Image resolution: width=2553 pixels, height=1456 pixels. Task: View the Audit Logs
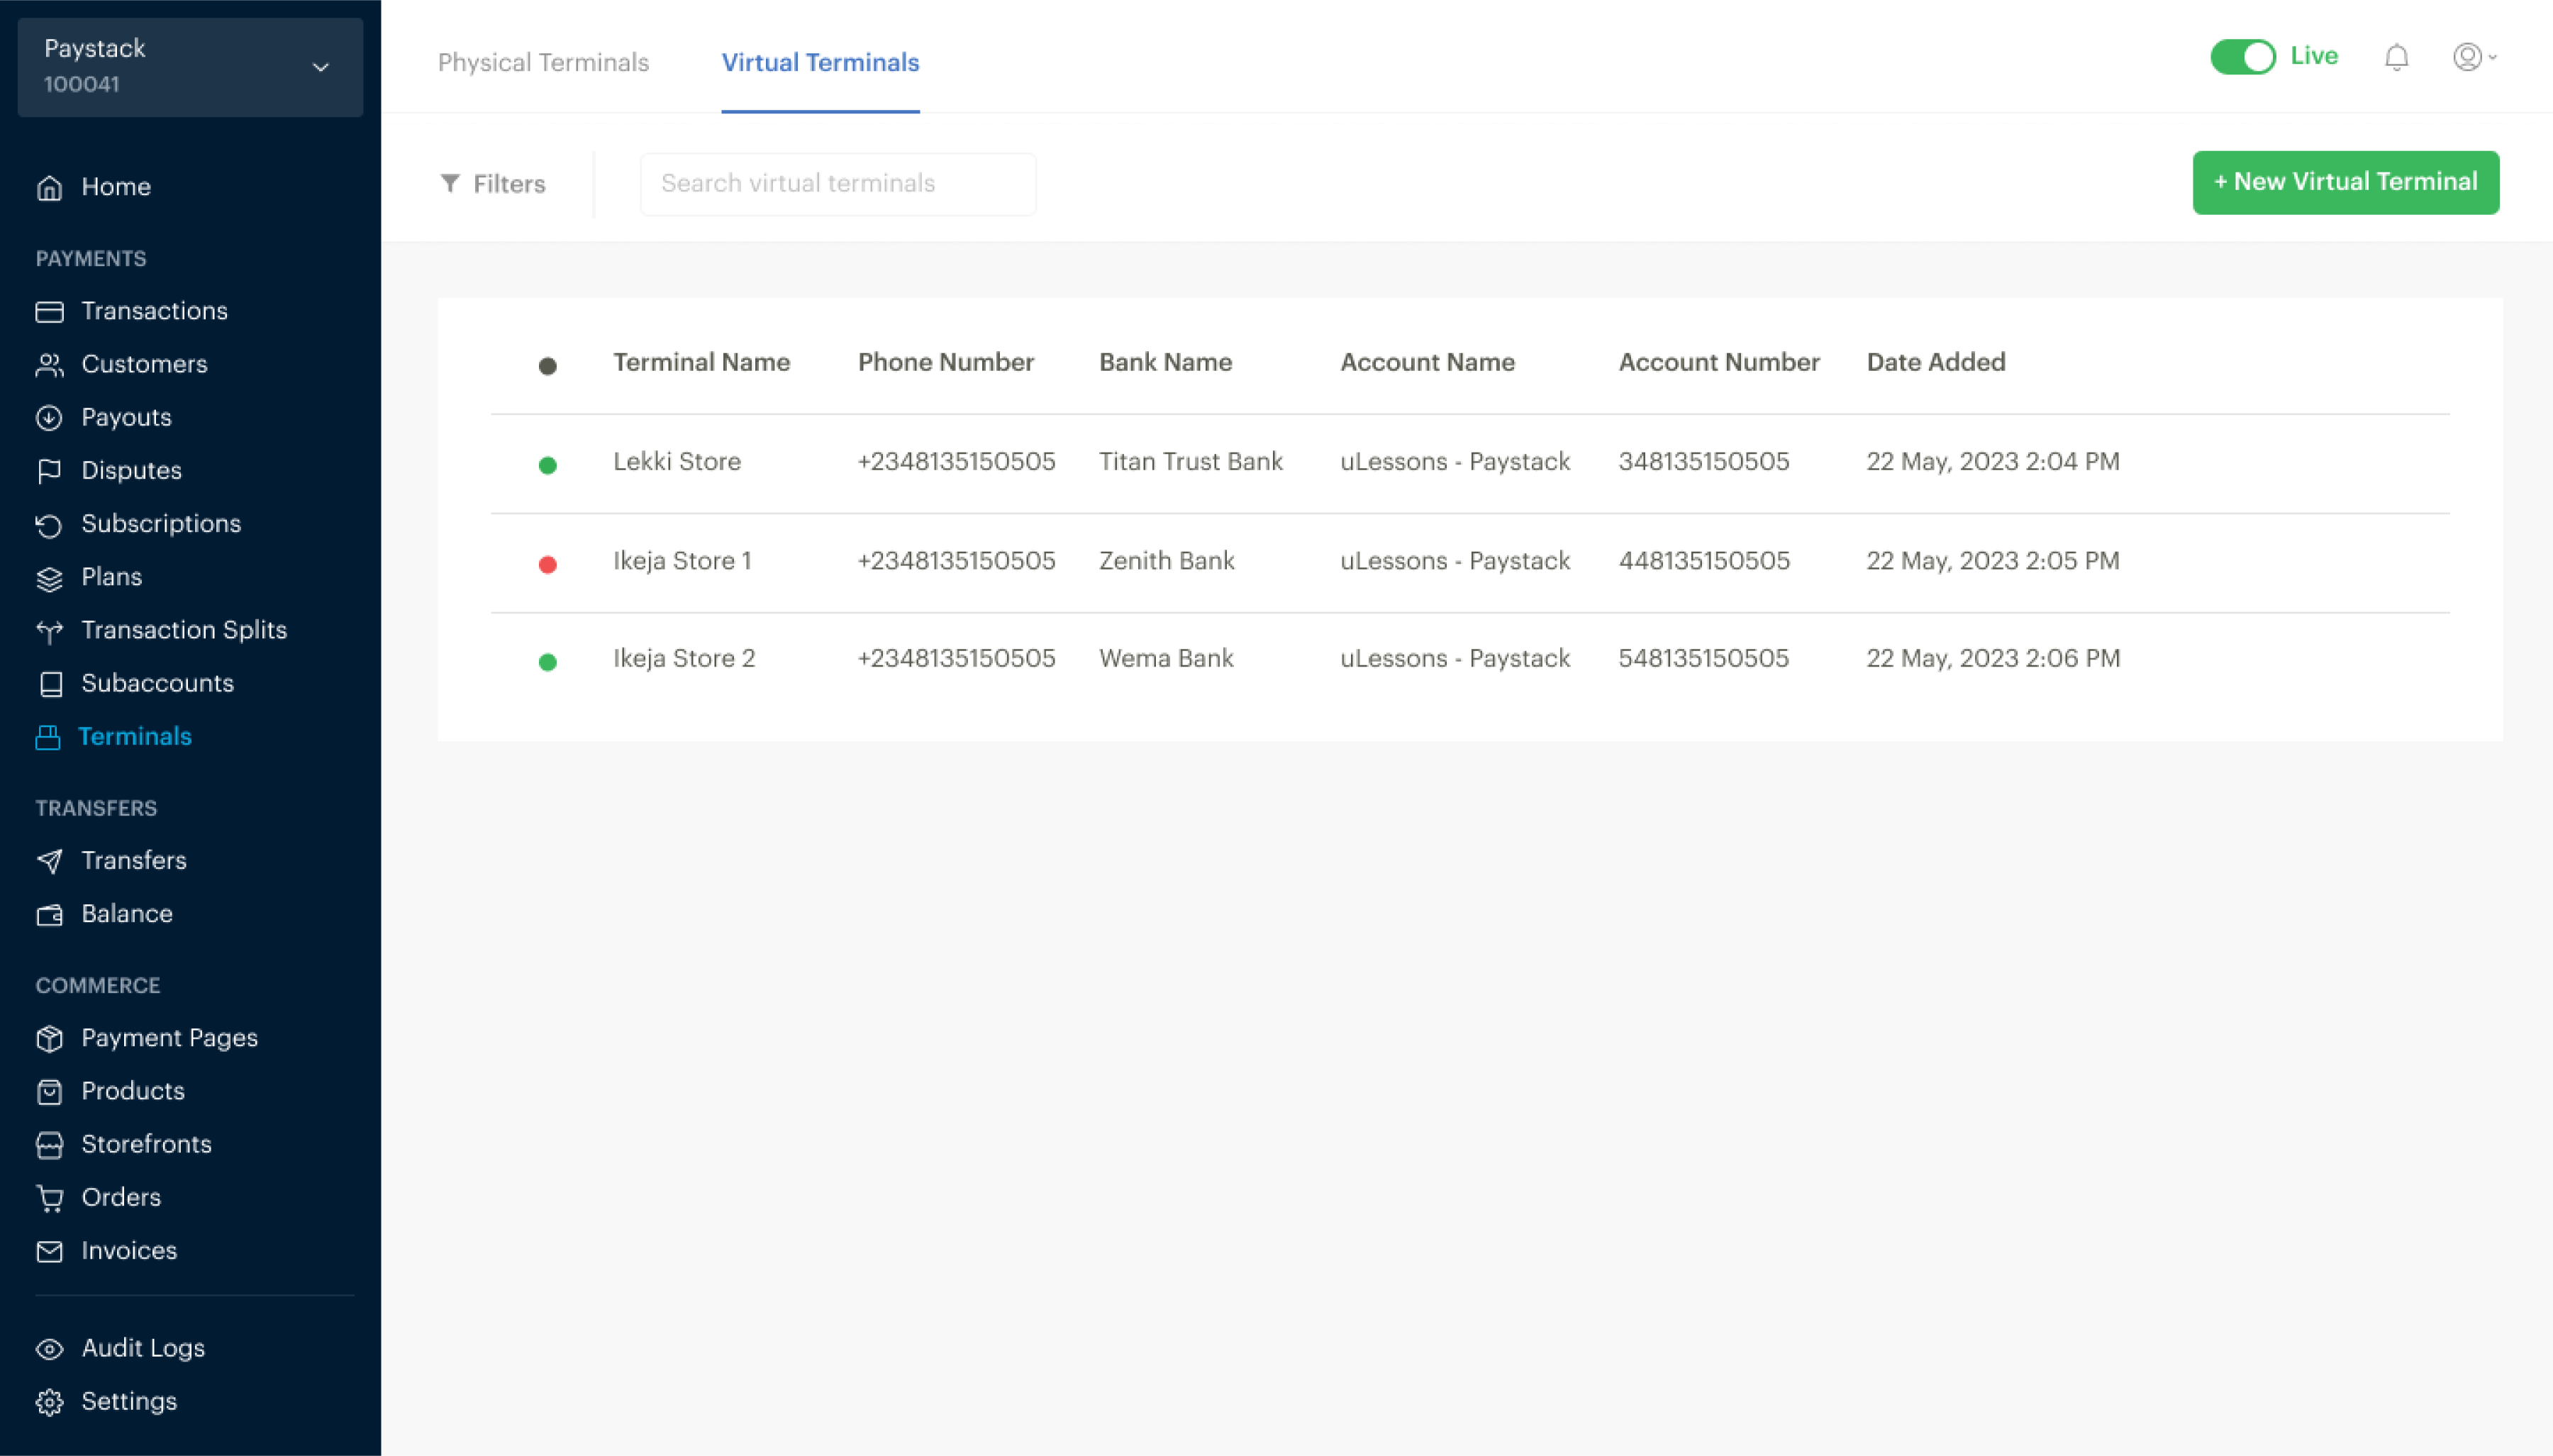[x=143, y=1348]
